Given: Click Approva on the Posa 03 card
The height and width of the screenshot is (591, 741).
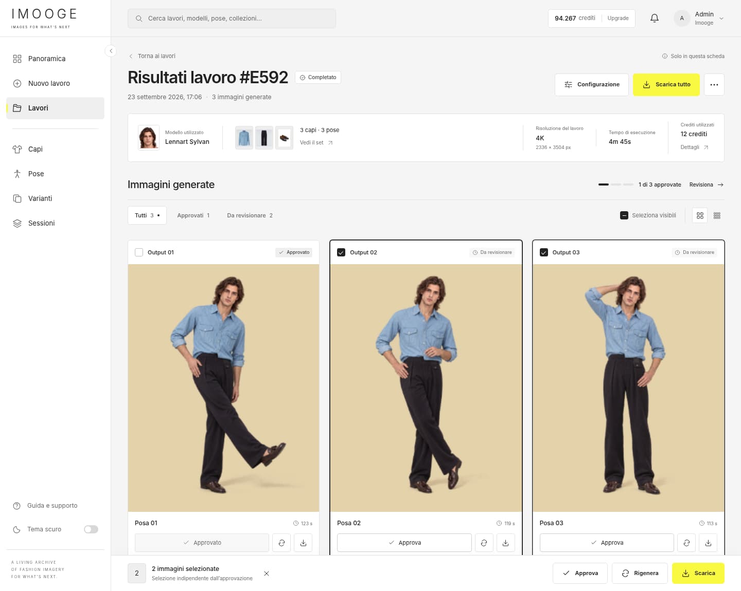Looking at the screenshot, I should pyautogui.click(x=607, y=543).
